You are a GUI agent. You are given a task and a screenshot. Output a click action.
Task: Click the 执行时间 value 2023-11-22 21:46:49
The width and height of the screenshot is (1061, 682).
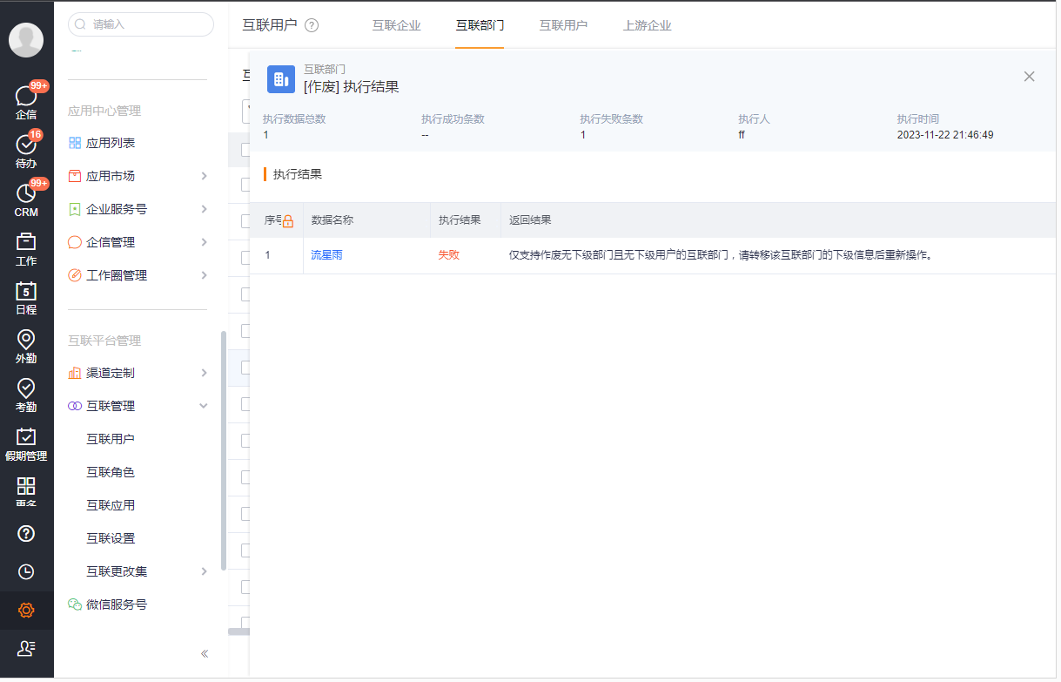point(945,135)
